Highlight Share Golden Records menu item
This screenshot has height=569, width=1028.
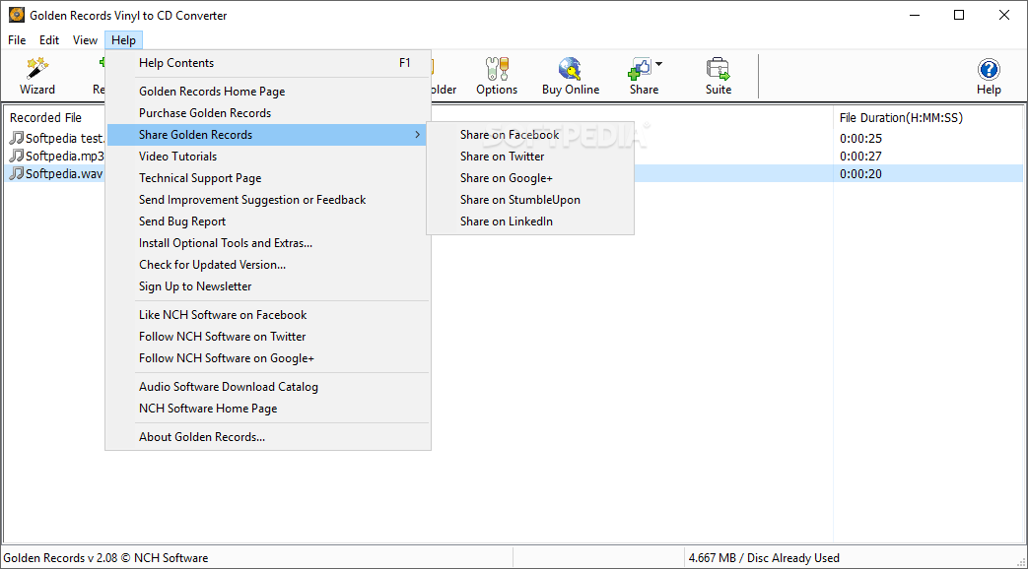coord(268,134)
